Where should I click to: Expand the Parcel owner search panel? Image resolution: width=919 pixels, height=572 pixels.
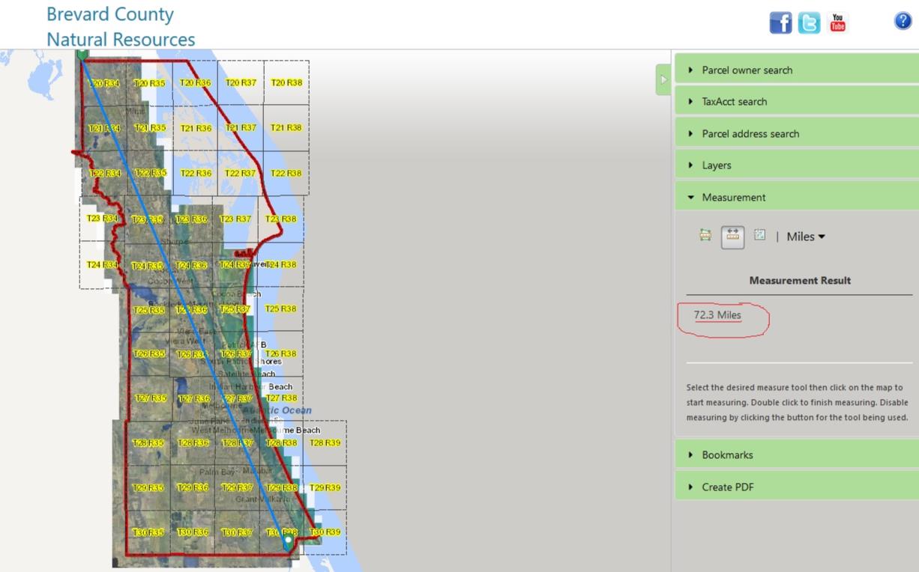(797, 70)
